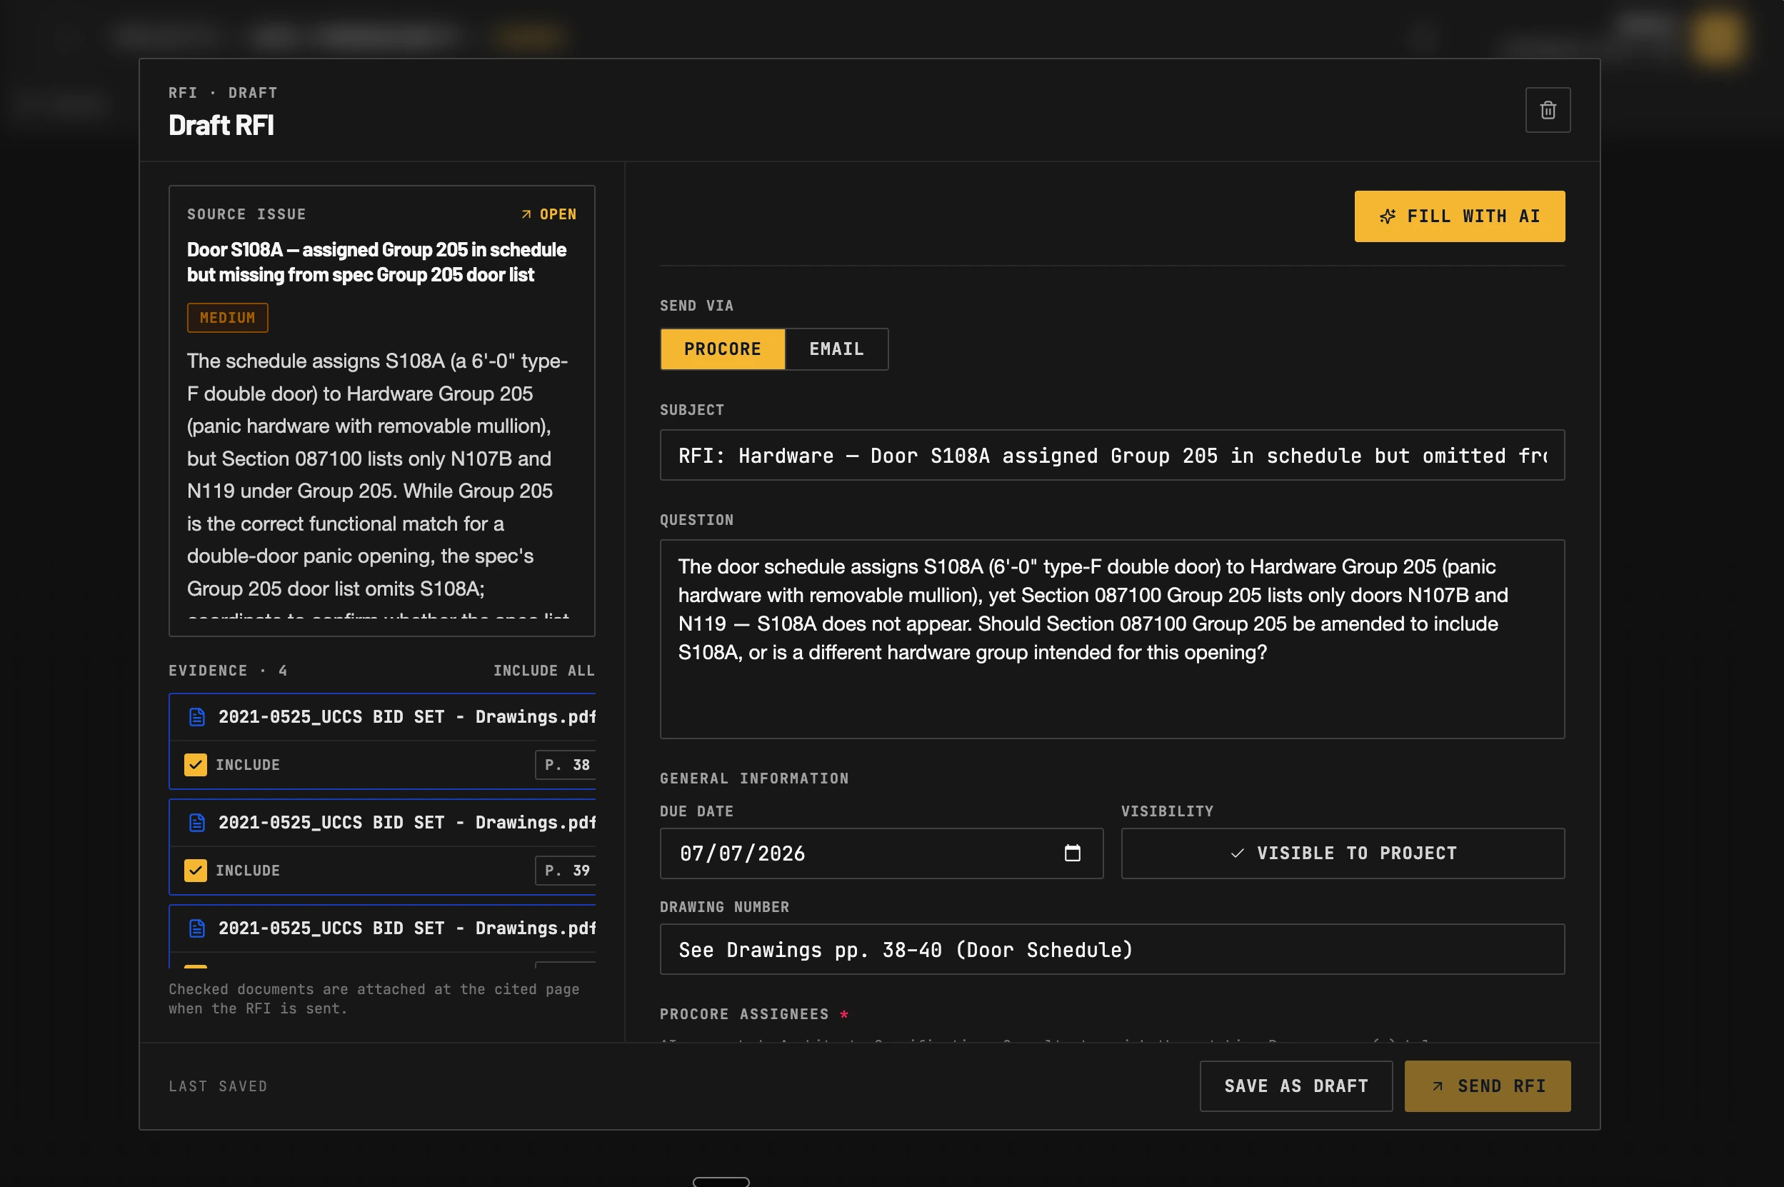Uncheck Include for the P. 38 evidence
Image resolution: width=1784 pixels, height=1187 pixels.
tap(195, 765)
